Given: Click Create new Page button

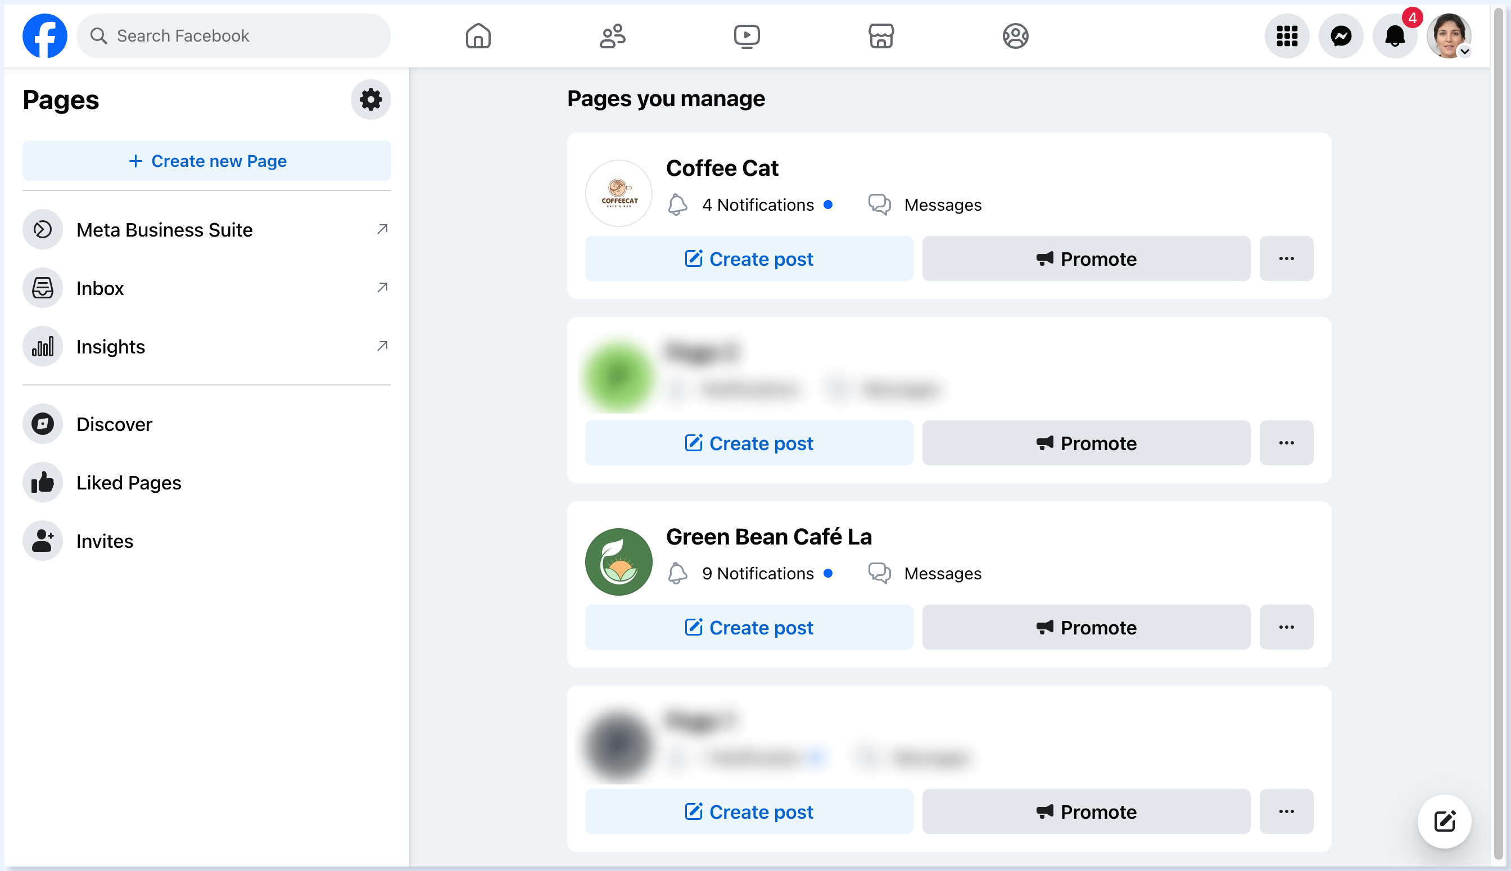Looking at the screenshot, I should point(206,161).
